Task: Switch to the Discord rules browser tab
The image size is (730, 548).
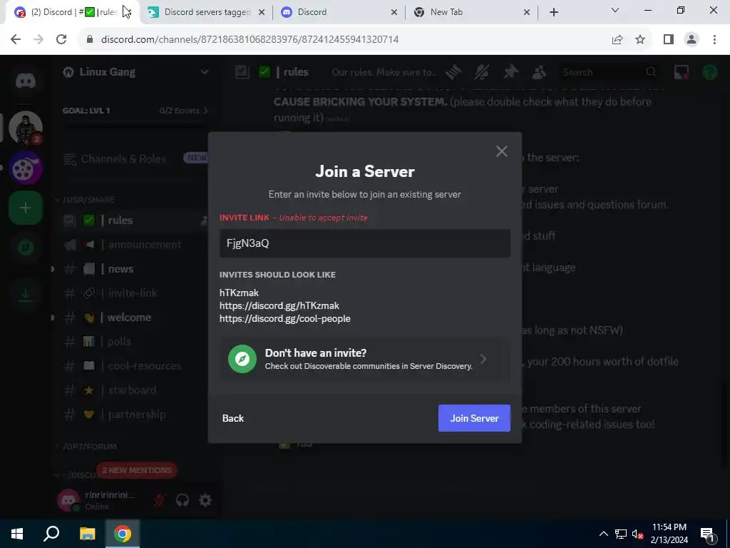Action: point(73,12)
